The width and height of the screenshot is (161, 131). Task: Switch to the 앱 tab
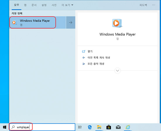tap(25, 5)
